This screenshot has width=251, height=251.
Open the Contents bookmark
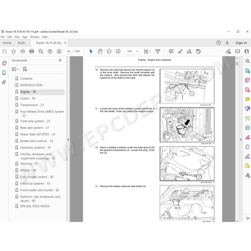(x=26, y=79)
